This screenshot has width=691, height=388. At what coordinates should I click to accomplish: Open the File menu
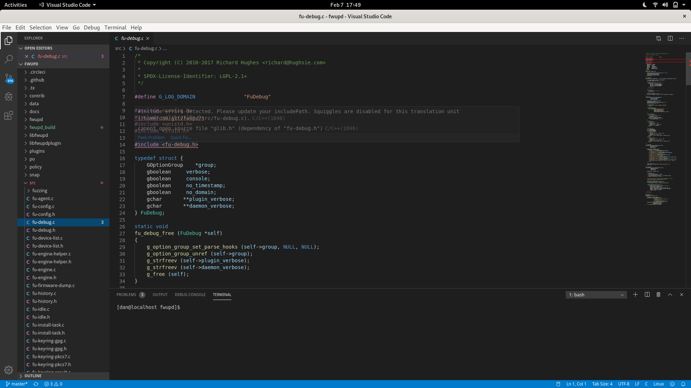pyautogui.click(x=6, y=28)
